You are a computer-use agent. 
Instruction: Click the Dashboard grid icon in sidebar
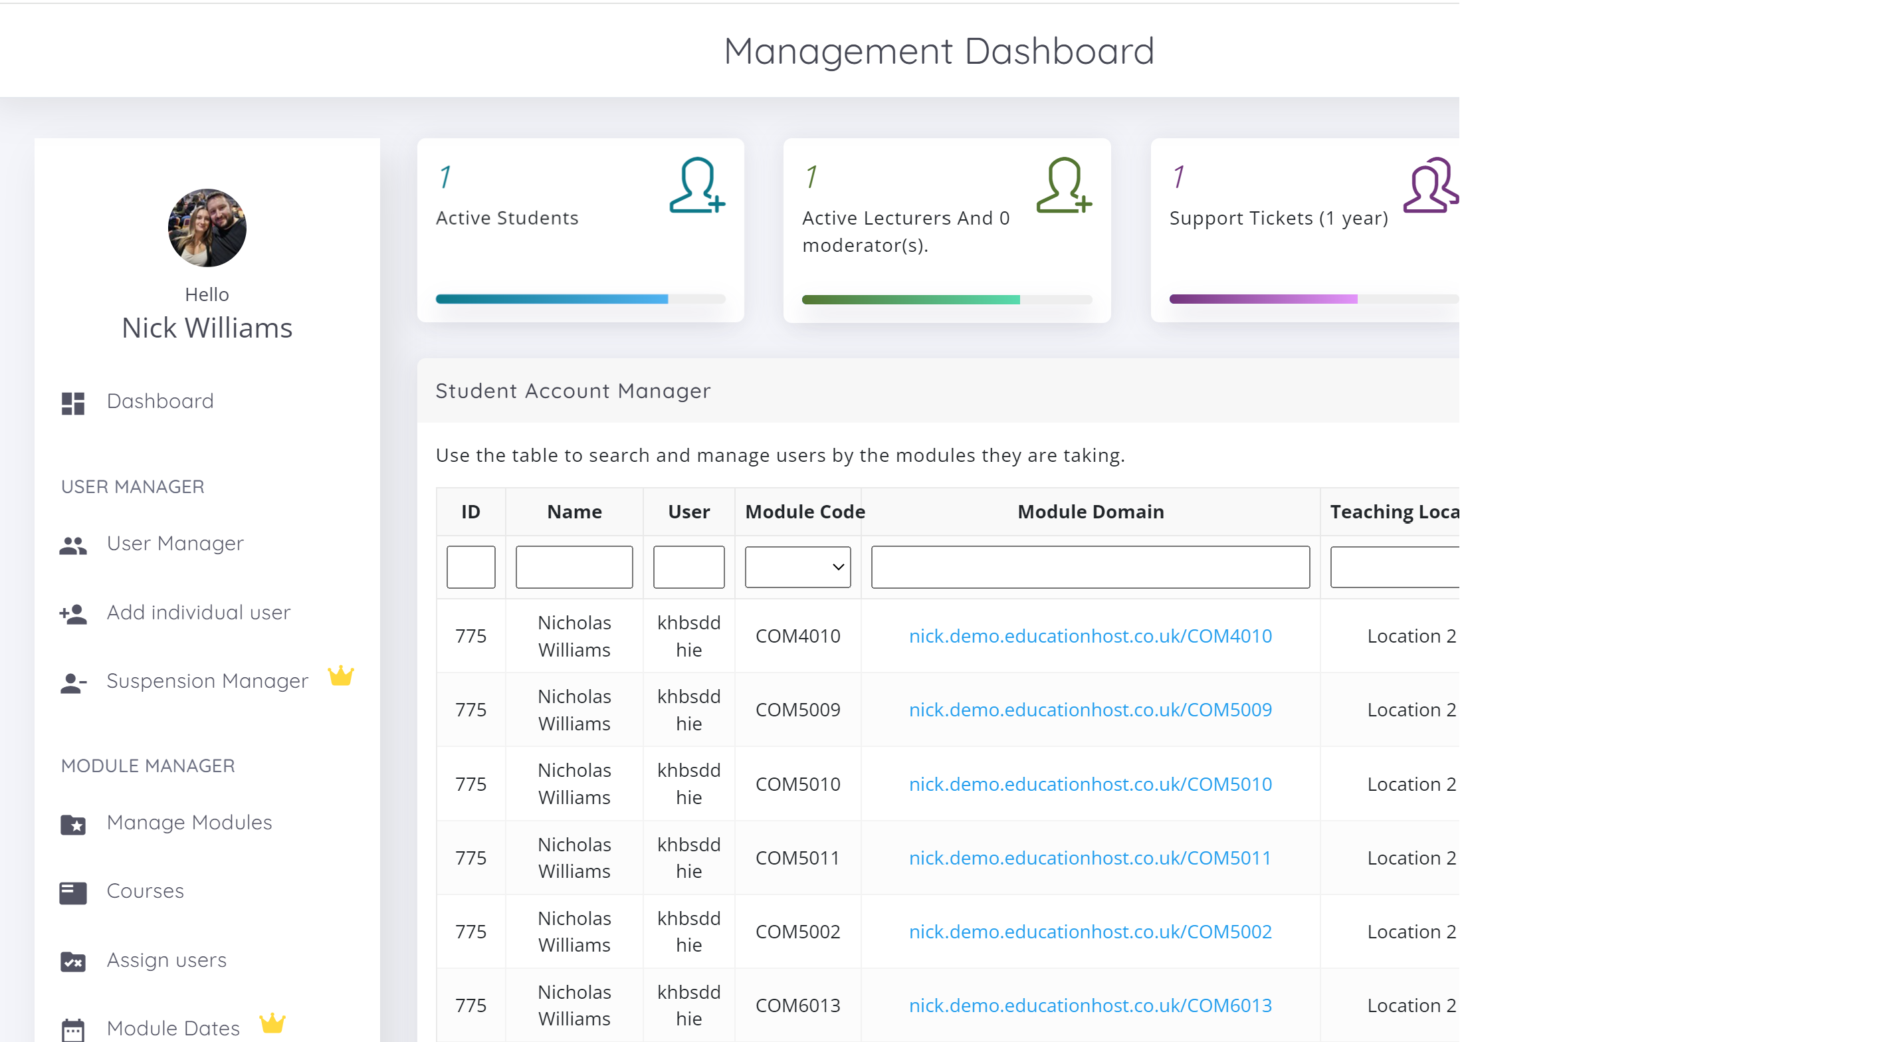(x=73, y=403)
